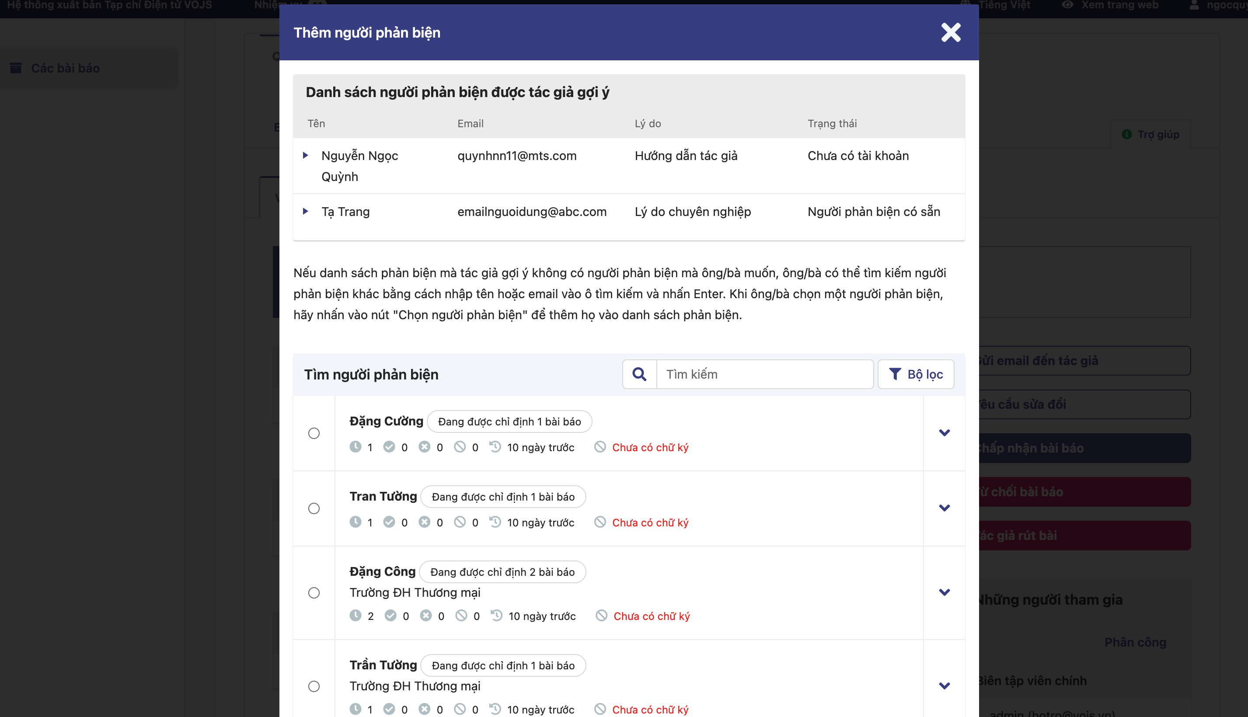Viewport: 1248px width, 717px height.
Task: Click the cancelled-reviews icon for Đặng Công
Action: coord(461,616)
